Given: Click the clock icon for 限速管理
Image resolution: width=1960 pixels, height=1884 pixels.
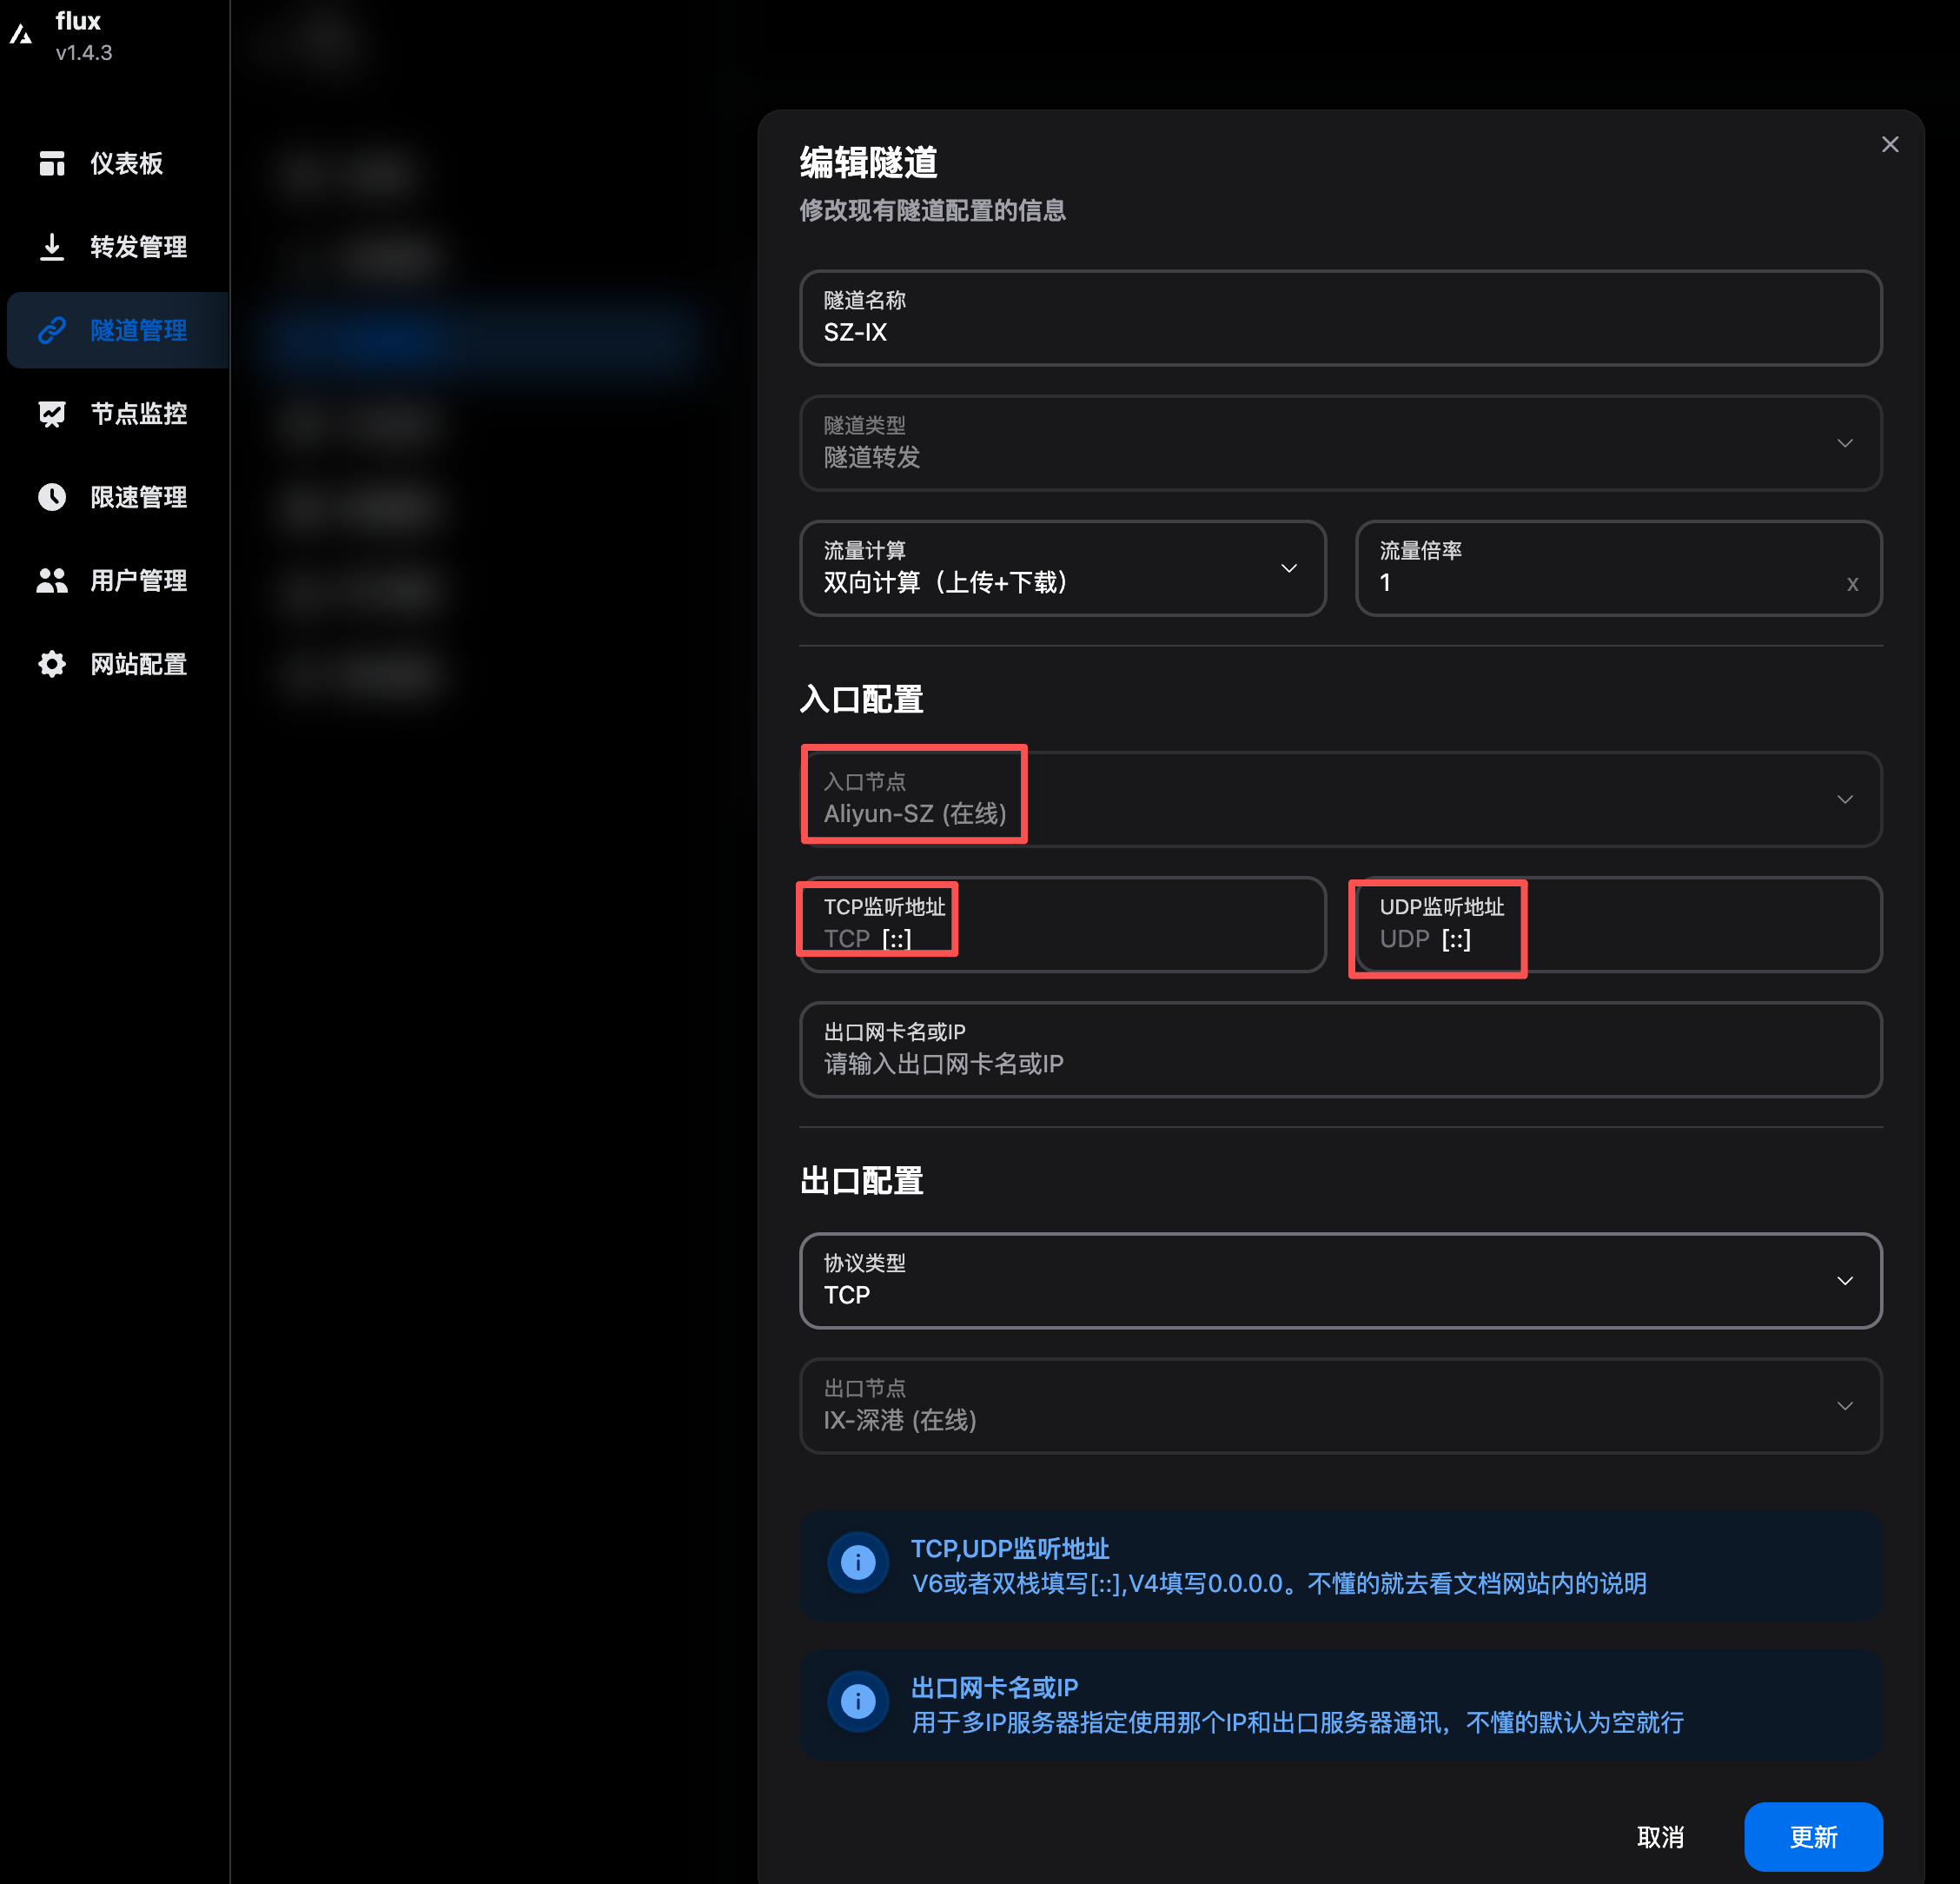Looking at the screenshot, I should pos(52,497).
